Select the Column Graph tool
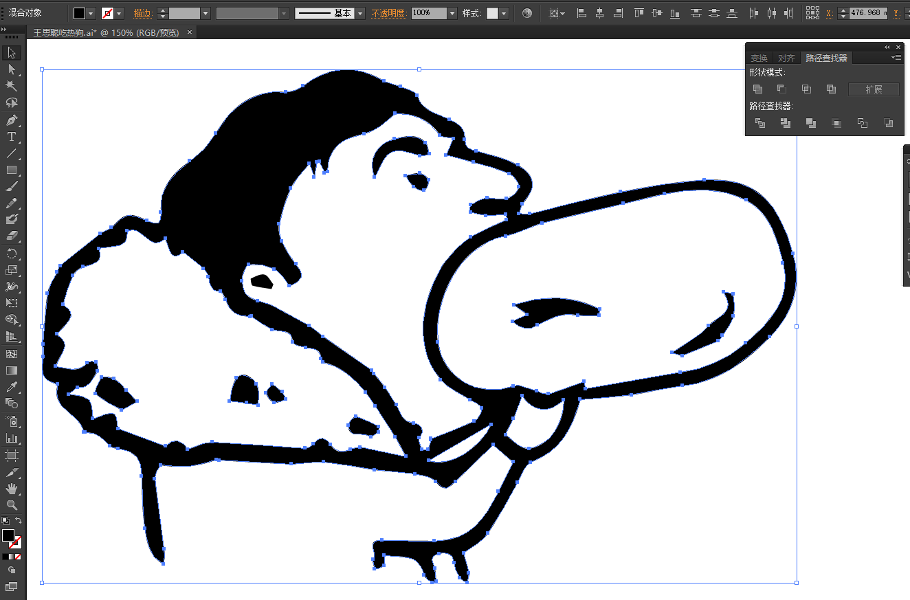910x600 pixels. coord(12,438)
